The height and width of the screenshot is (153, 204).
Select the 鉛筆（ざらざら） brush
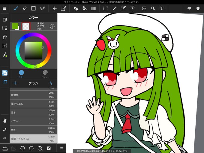click(x=33, y=139)
